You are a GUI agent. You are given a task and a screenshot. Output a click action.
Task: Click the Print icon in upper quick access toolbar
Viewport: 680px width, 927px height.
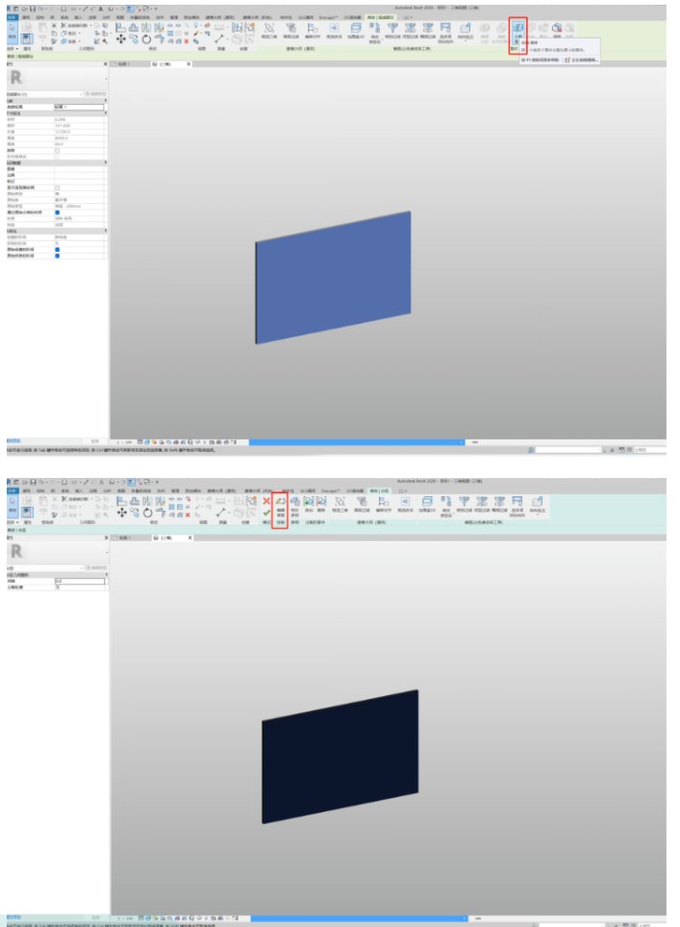click(63, 9)
